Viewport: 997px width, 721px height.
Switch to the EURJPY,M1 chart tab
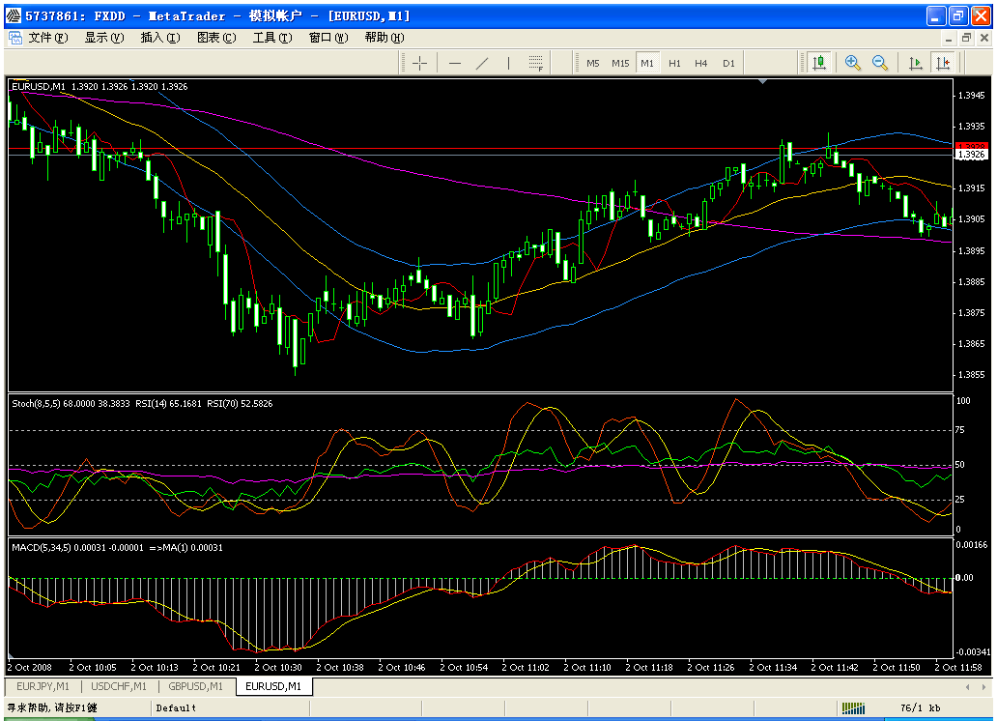(42, 686)
